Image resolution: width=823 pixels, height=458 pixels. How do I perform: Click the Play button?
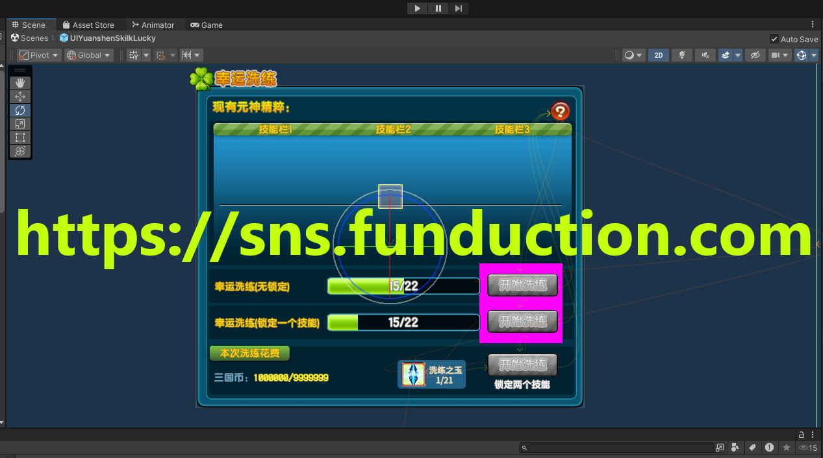coord(417,8)
